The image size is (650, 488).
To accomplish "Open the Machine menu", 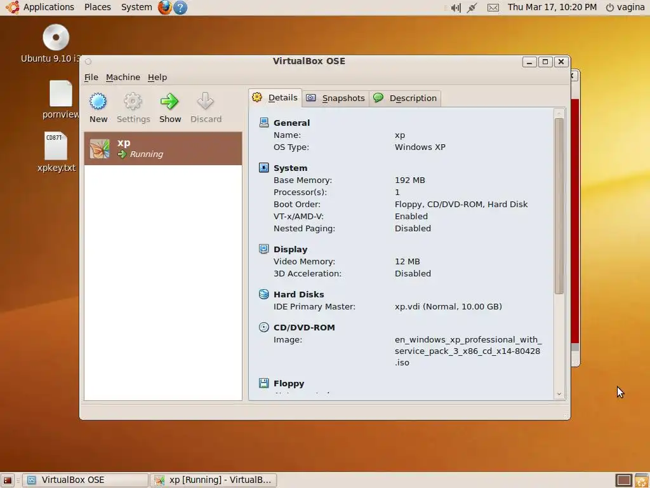I will (x=123, y=77).
